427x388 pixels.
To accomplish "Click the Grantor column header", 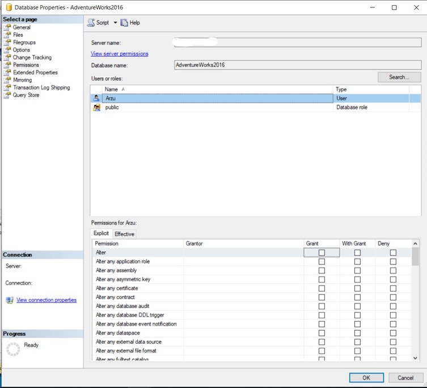I will pyautogui.click(x=243, y=243).
